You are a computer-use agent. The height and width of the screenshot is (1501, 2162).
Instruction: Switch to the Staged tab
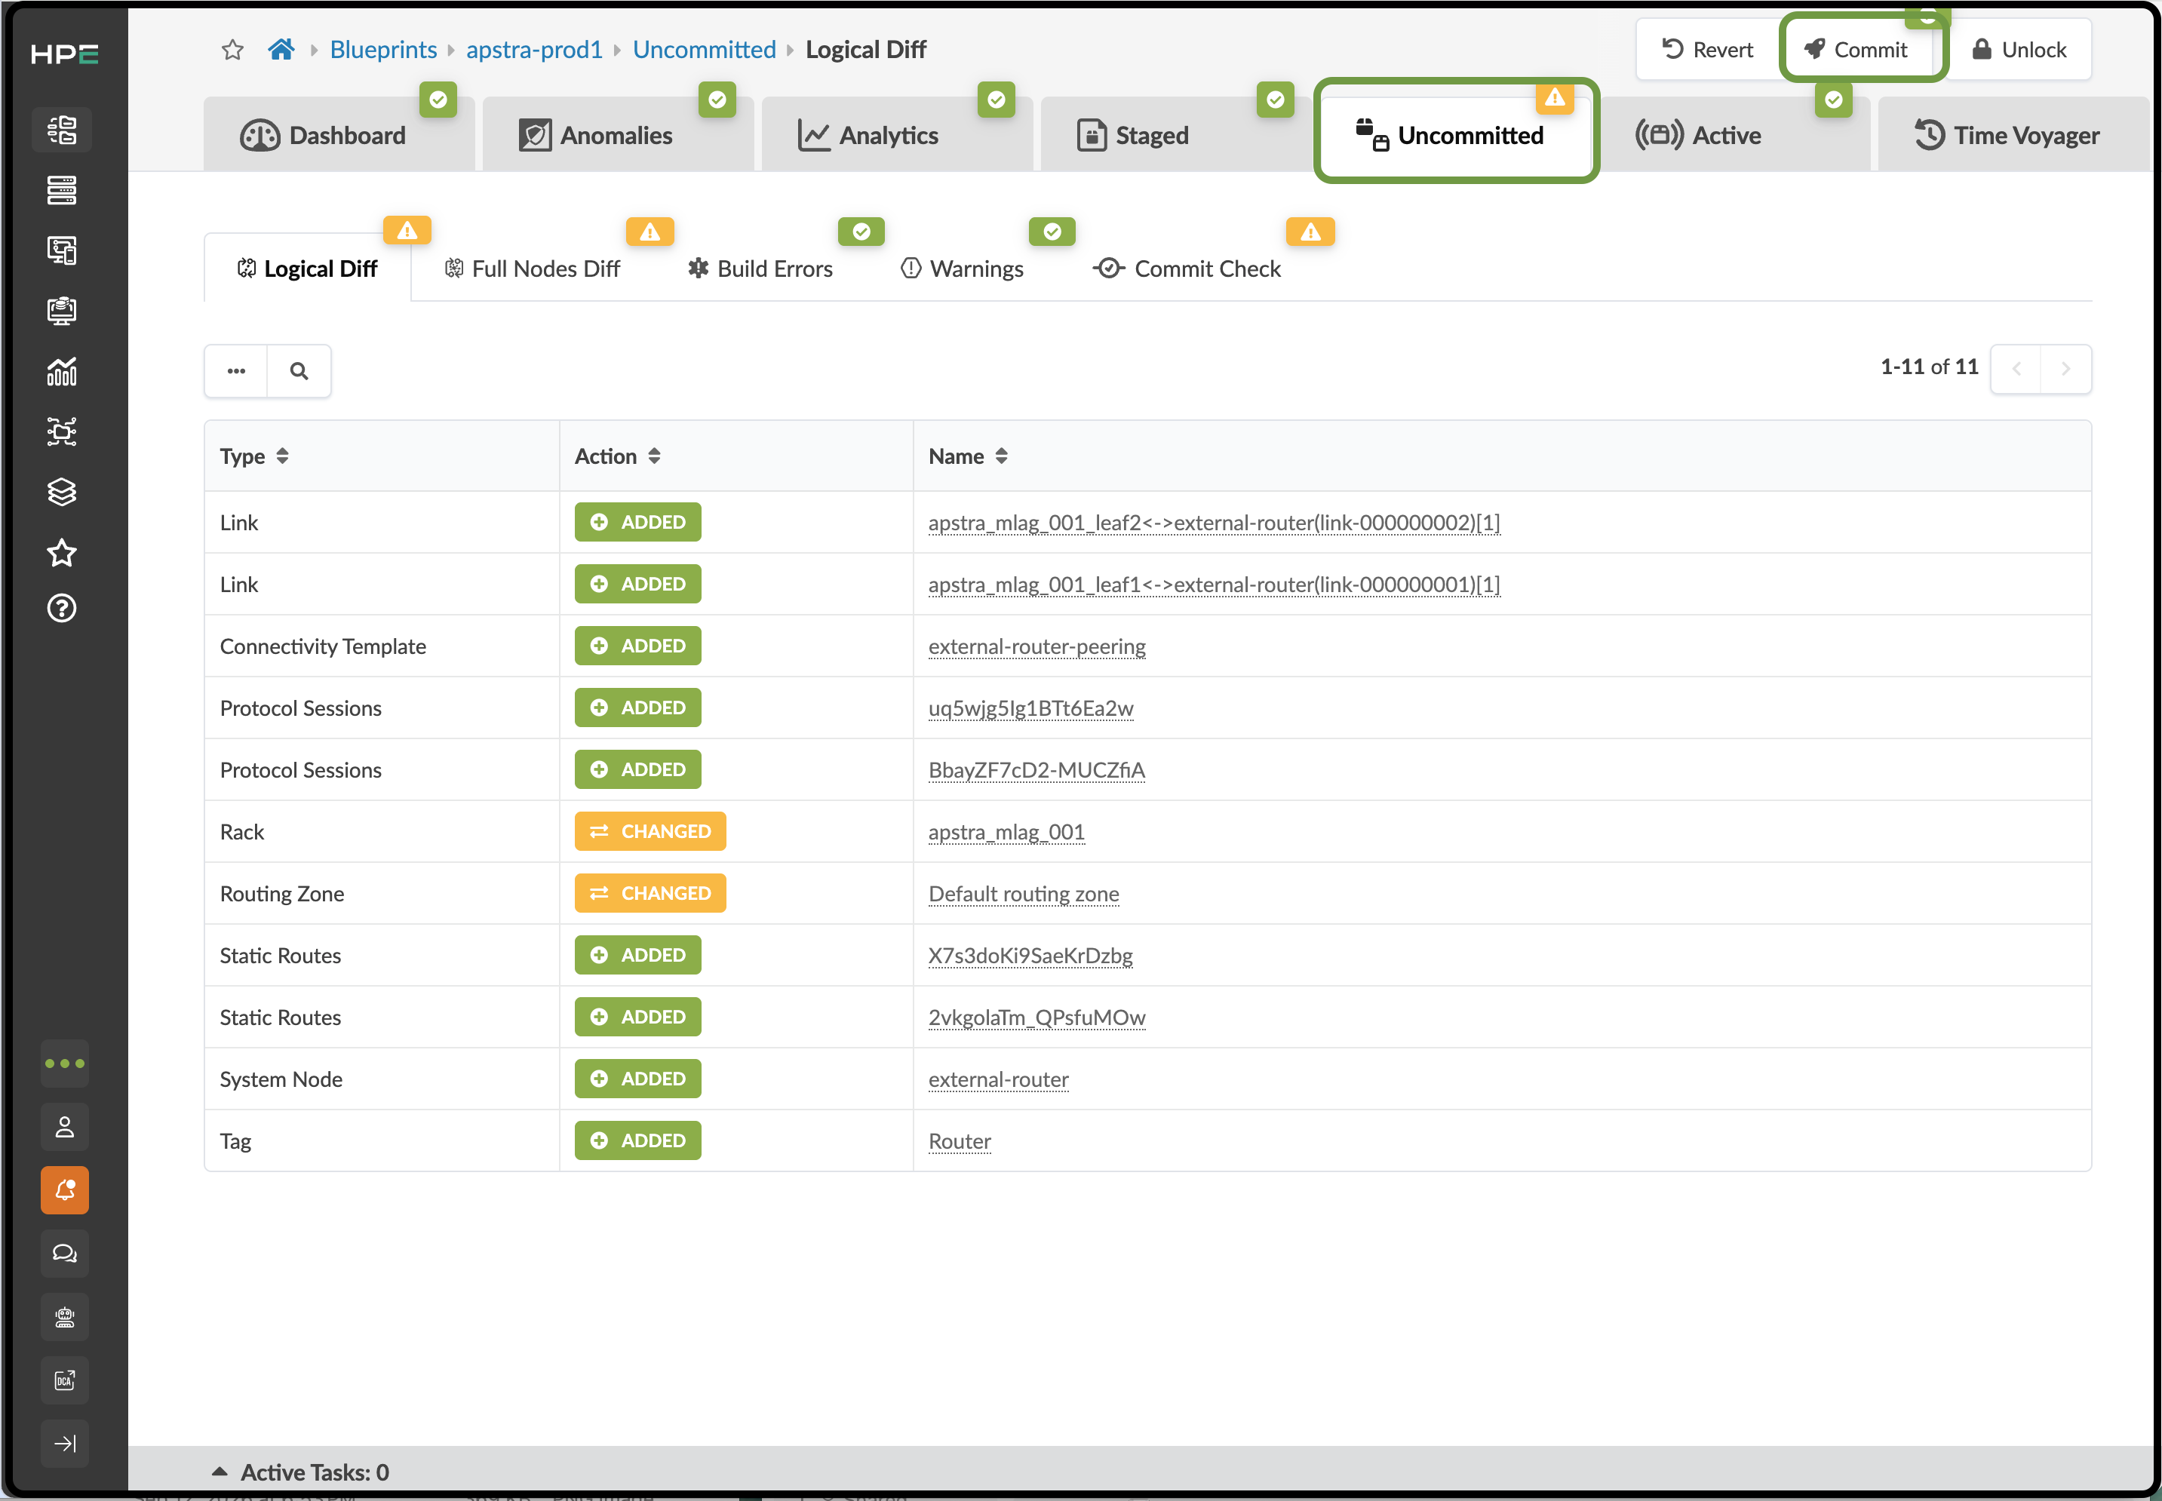point(1175,136)
